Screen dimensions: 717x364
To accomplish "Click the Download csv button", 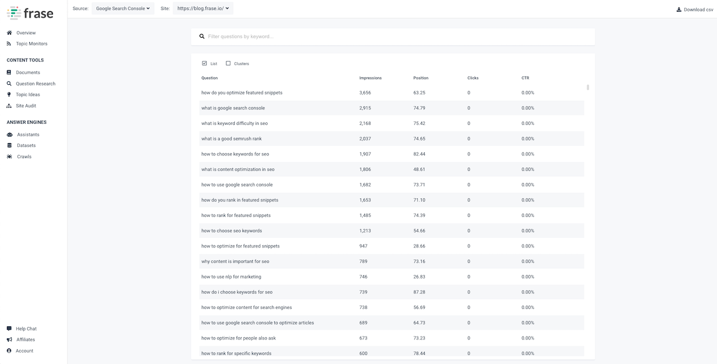I will point(694,10).
